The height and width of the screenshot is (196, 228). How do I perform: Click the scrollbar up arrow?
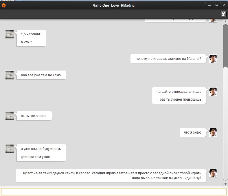[x=225, y=22]
